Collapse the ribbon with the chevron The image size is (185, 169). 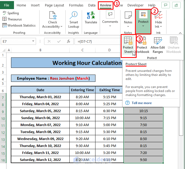coord(180,33)
